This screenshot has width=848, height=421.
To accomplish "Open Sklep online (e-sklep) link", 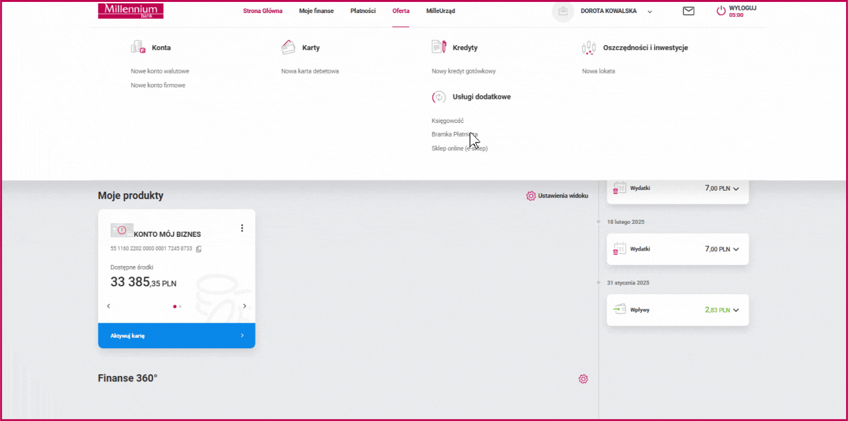I will pyautogui.click(x=460, y=148).
